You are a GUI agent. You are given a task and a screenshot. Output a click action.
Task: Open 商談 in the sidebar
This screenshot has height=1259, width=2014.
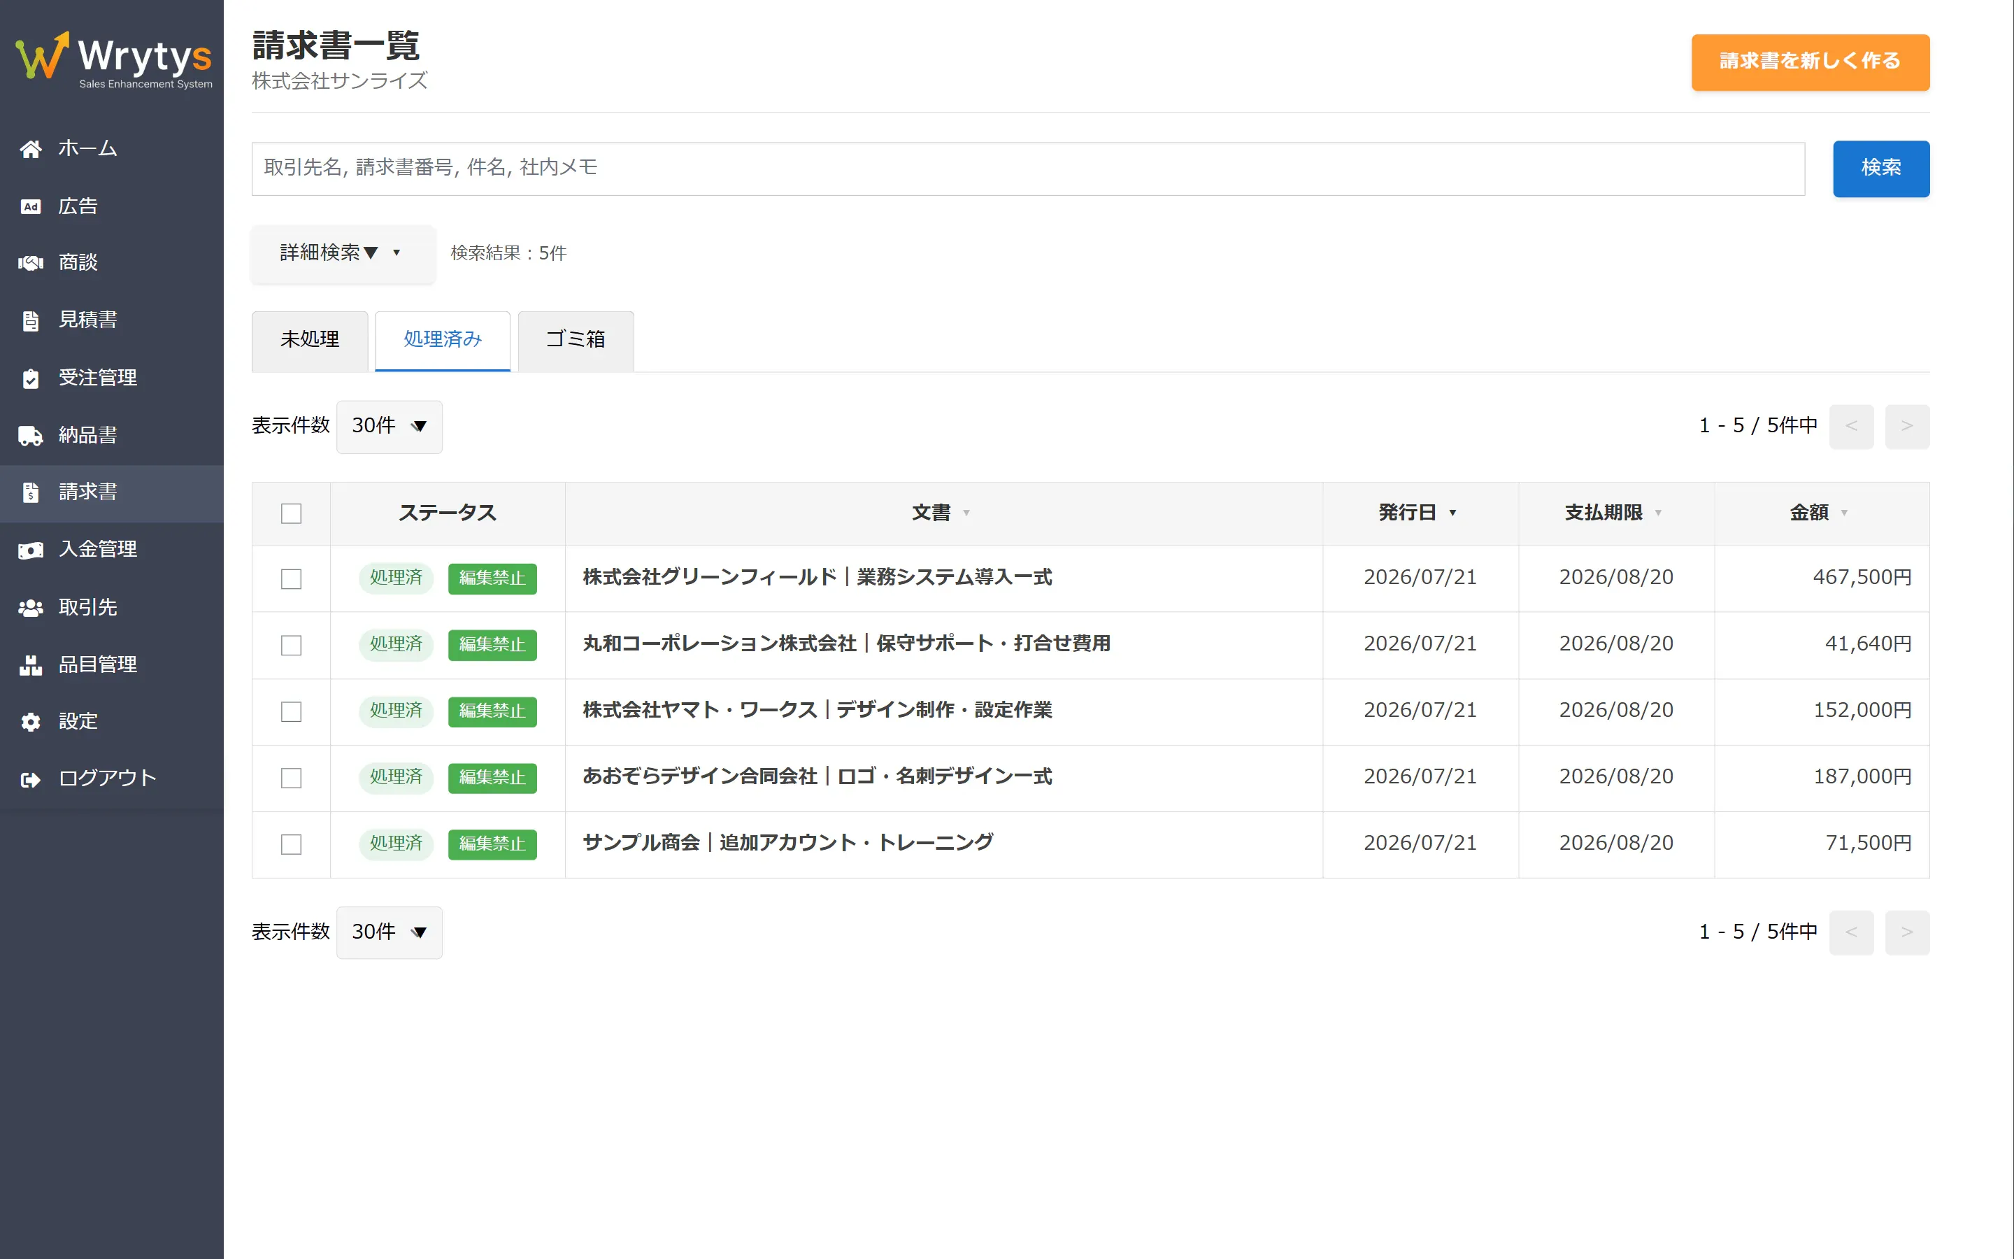pos(111,263)
